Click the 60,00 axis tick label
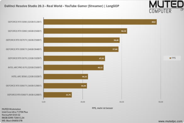 [x=122, y=102]
